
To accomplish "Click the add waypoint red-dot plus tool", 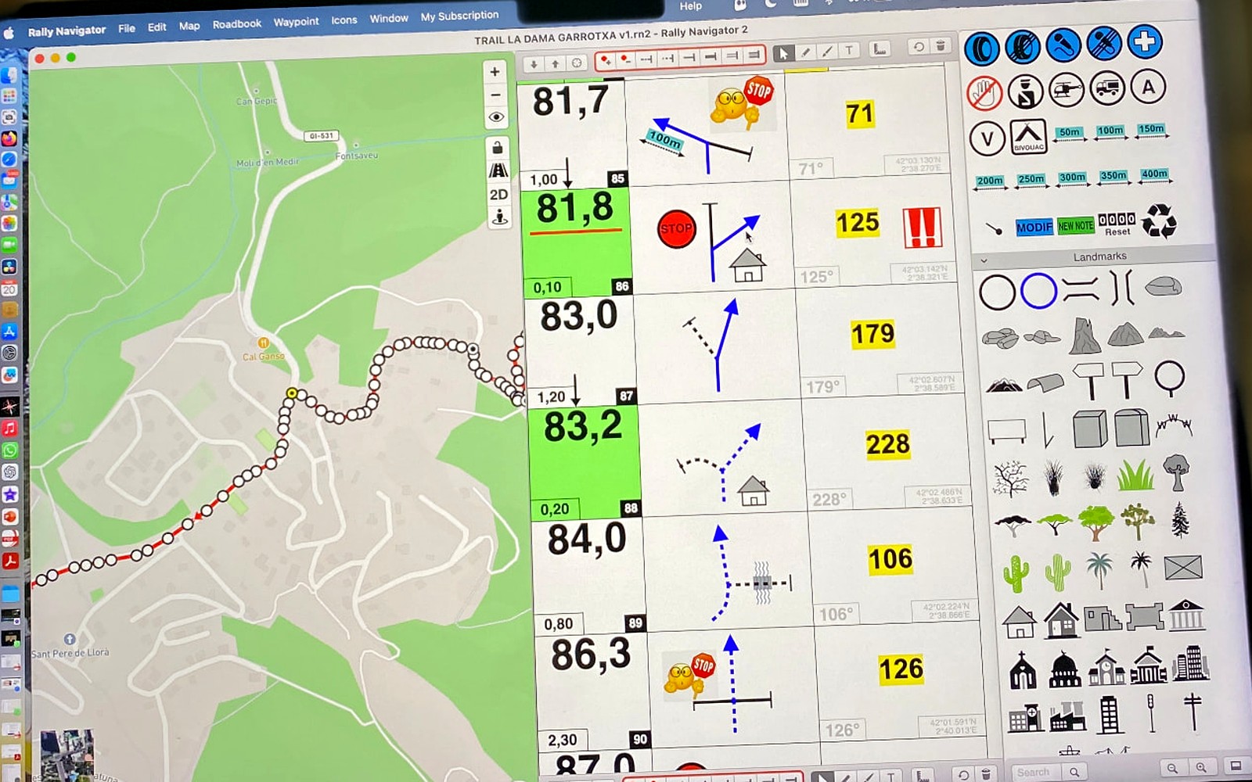I will point(606,60).
